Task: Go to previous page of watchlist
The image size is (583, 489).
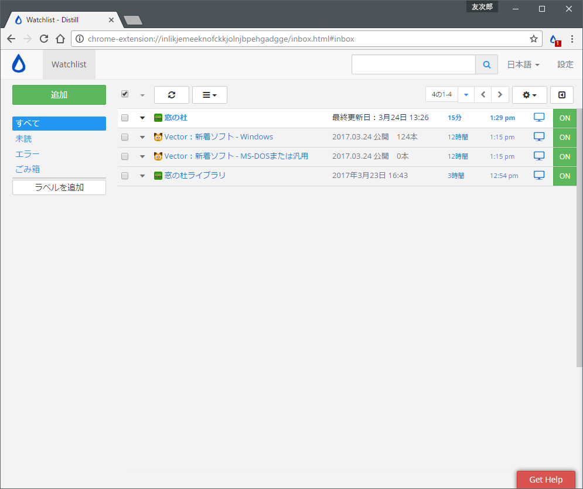Action: [x=483, y=95]
